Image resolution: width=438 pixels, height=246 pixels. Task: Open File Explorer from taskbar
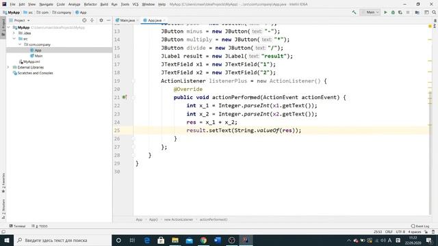click(175, 240)
